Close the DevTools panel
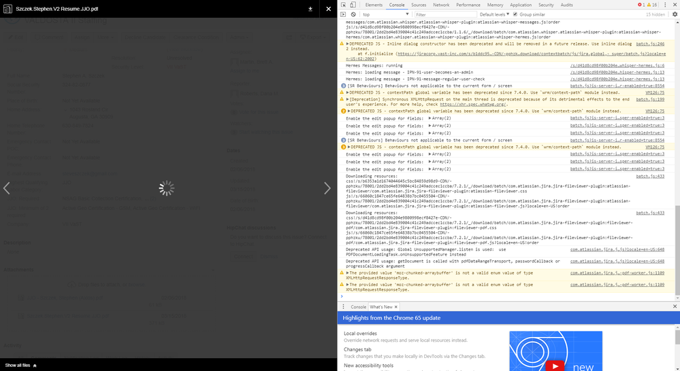Screen dimensions: 680x371 (675, 5)
